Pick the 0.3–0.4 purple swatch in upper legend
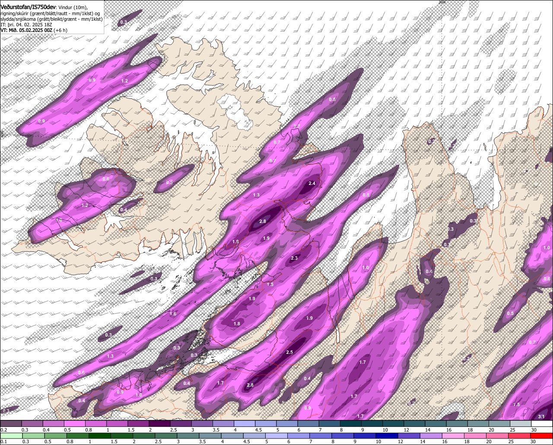 click(x=32, y=424)
